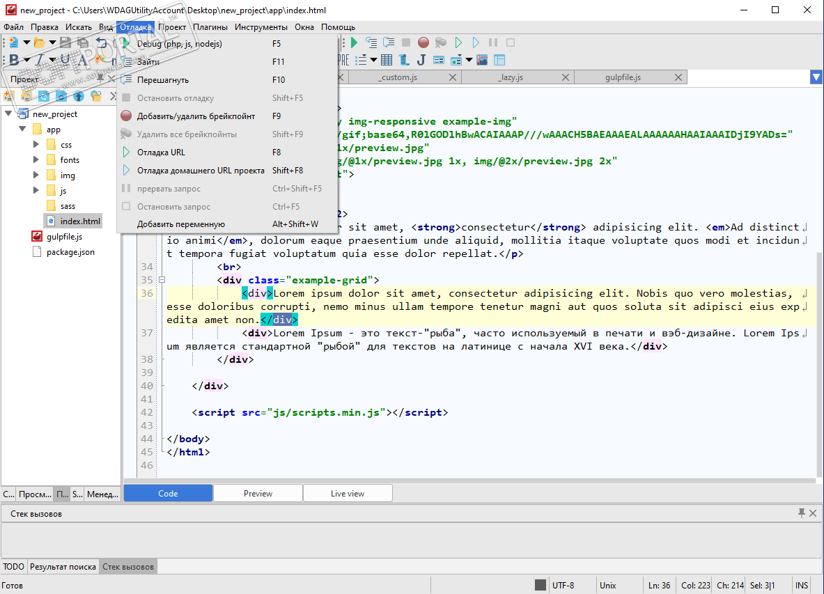Switch editor to Preview mode

pos(258,494)
